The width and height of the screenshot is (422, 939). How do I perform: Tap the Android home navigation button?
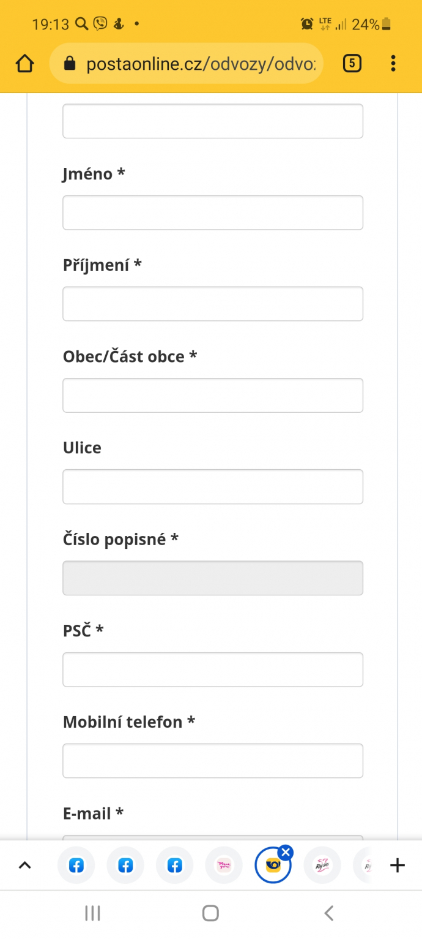(210, 913)
